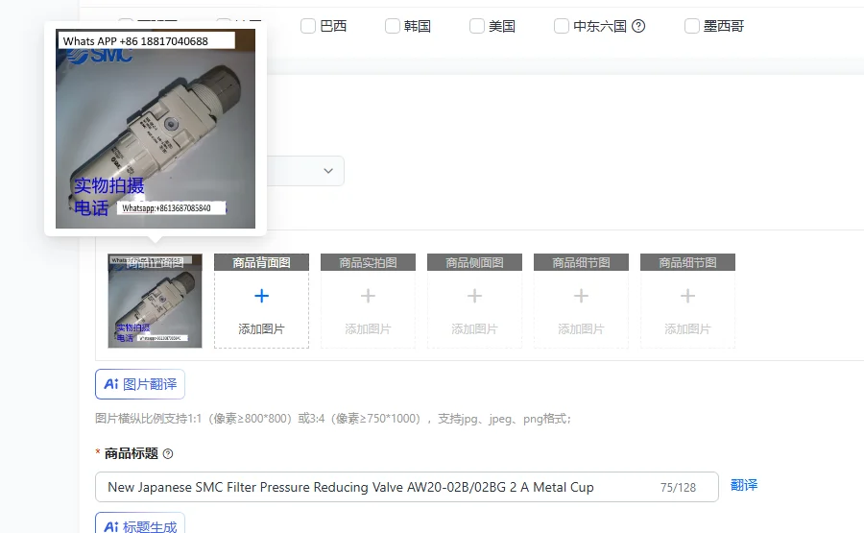Click the blue plus icon under 商品背面图
The image size is (864, 533).
262,296
